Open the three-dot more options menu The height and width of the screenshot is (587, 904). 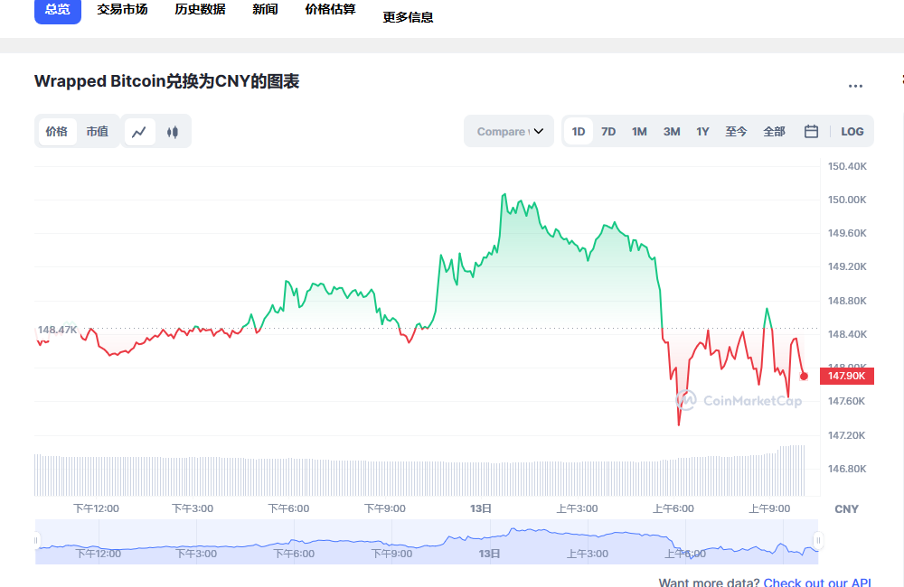(855, 86)
